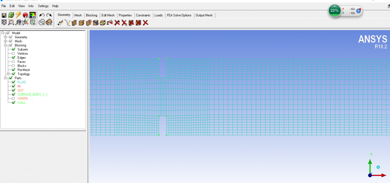Expand the Mesh tree node
The width and height of the screenshot is (390, 183).
[5, 41]
